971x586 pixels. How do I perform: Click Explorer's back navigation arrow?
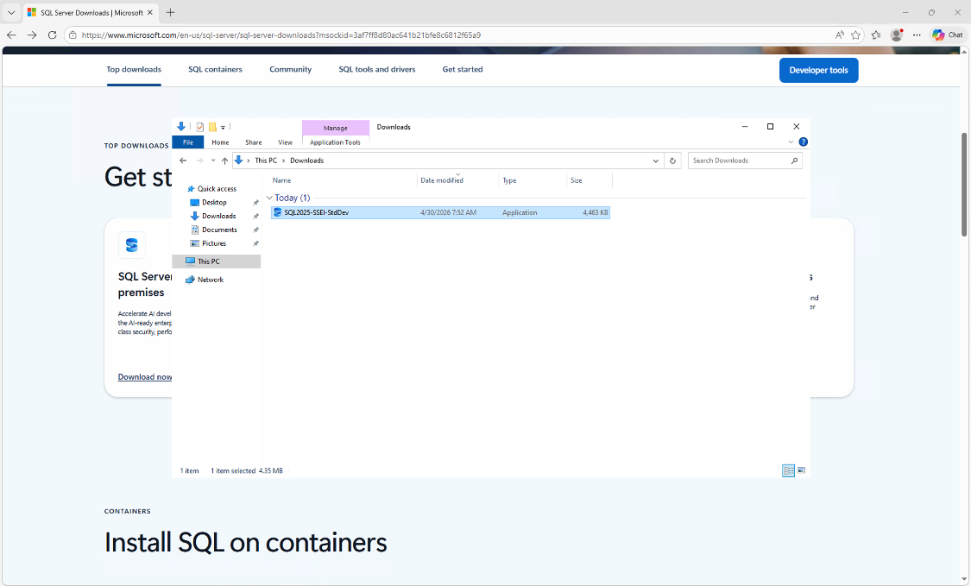point(183,161)
